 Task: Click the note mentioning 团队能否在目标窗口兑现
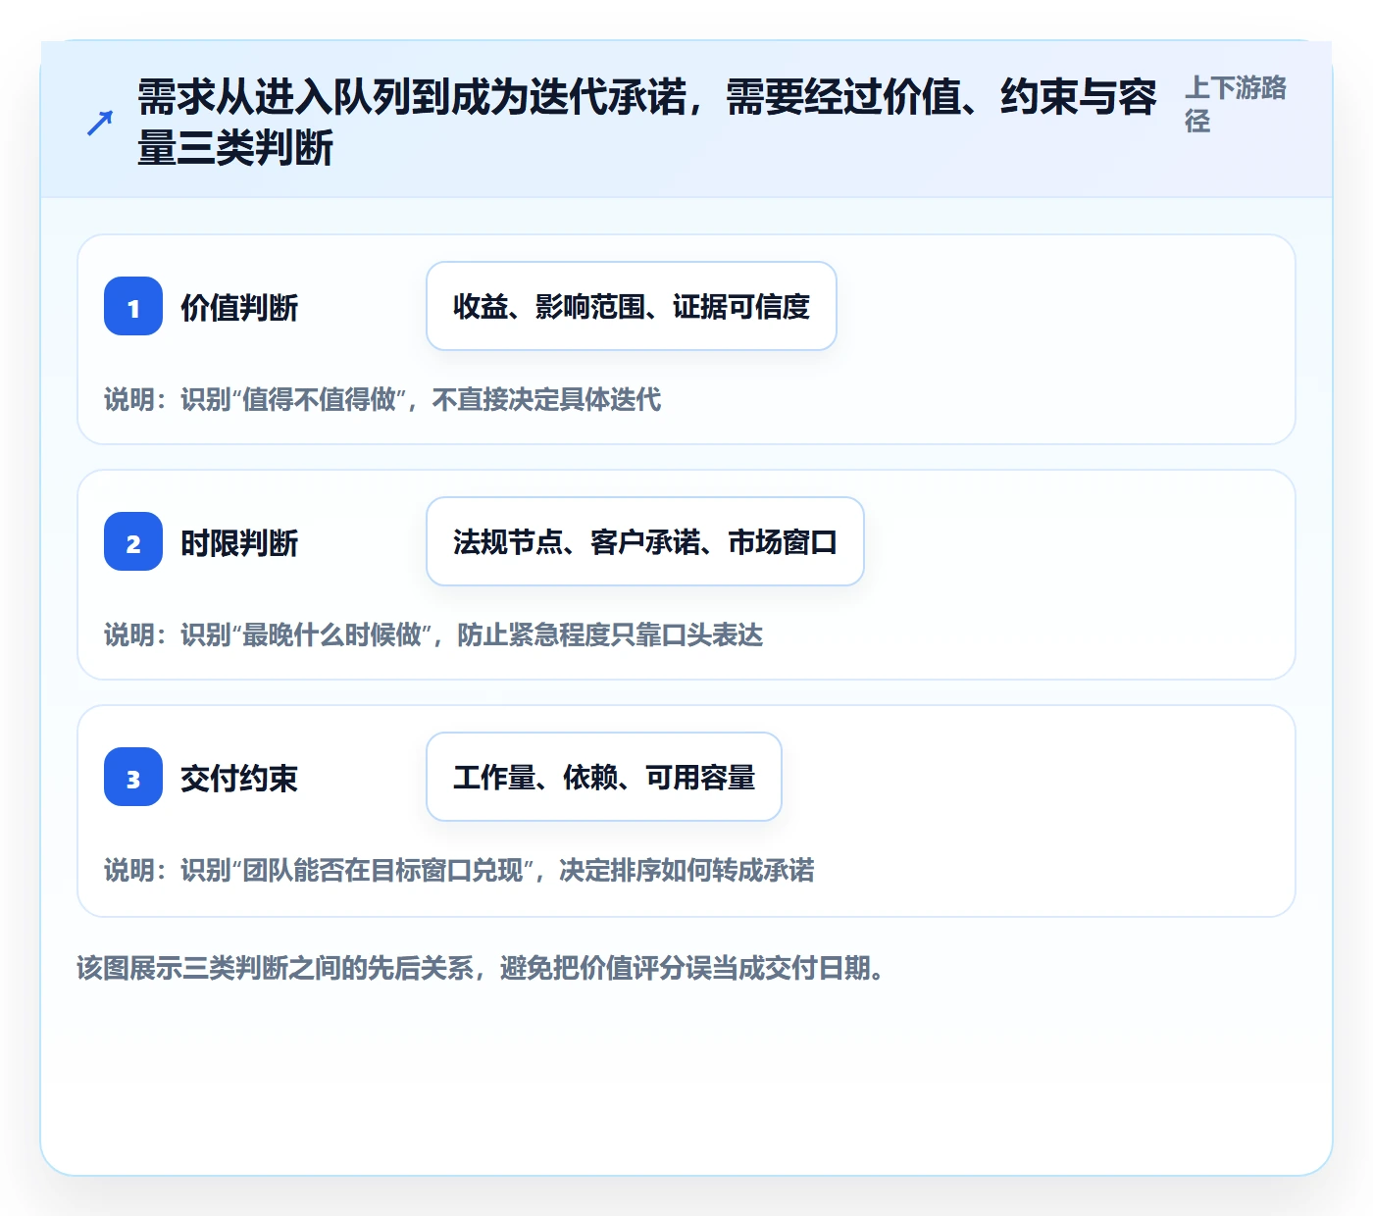pos(459,870)
